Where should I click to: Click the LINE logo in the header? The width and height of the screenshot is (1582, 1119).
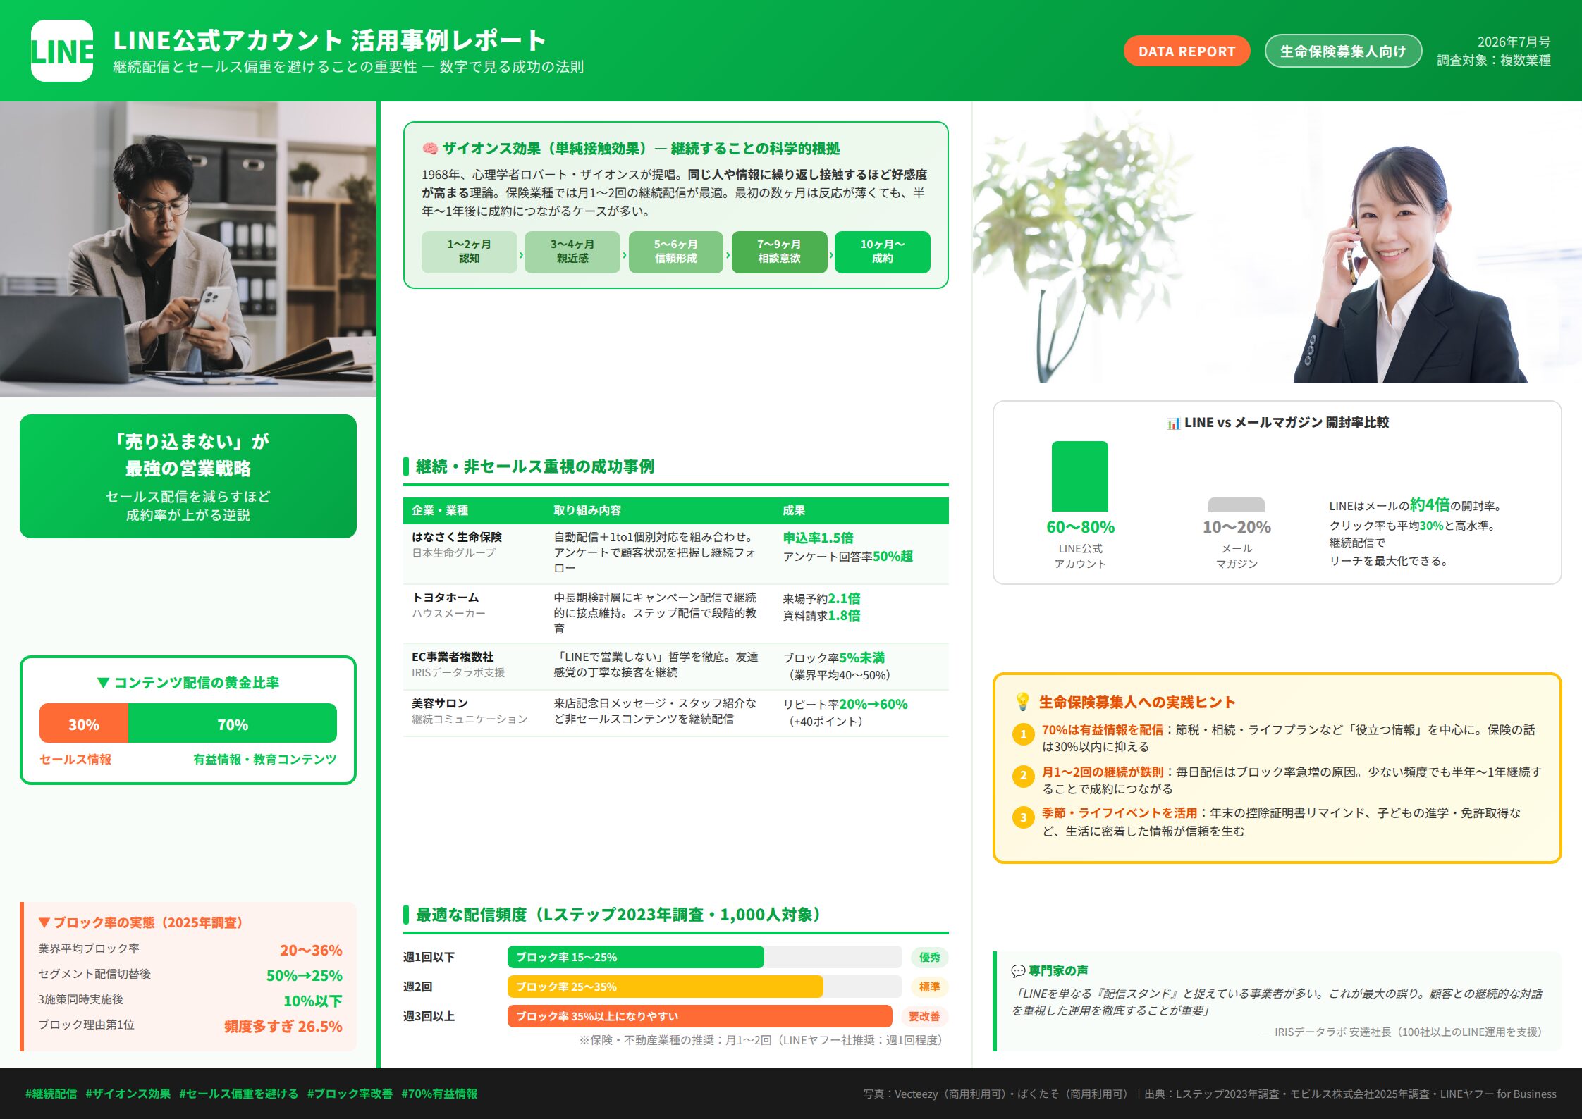coord(62,51)
